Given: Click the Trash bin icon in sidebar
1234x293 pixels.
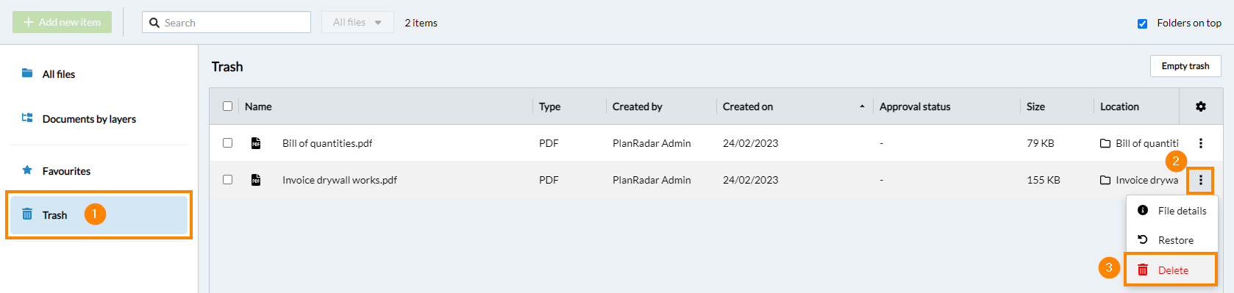Looking at the screenshot, I should (27, 214).
